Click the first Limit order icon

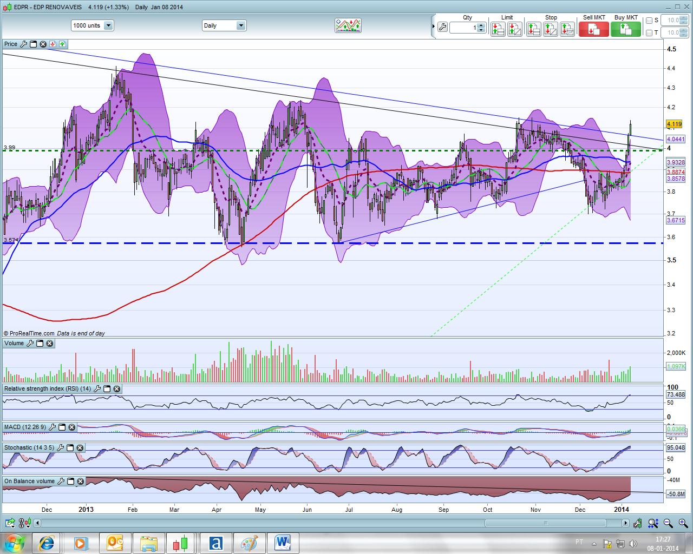tap(498, 29)
